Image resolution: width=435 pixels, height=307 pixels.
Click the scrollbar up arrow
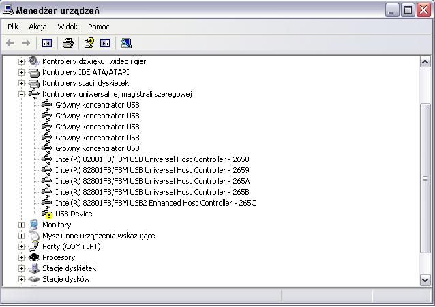[x=425, y=62]
